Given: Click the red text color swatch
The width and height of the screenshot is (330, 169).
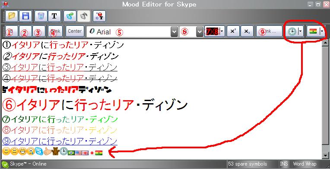Looking at the screenshot, I should (212, 32).
